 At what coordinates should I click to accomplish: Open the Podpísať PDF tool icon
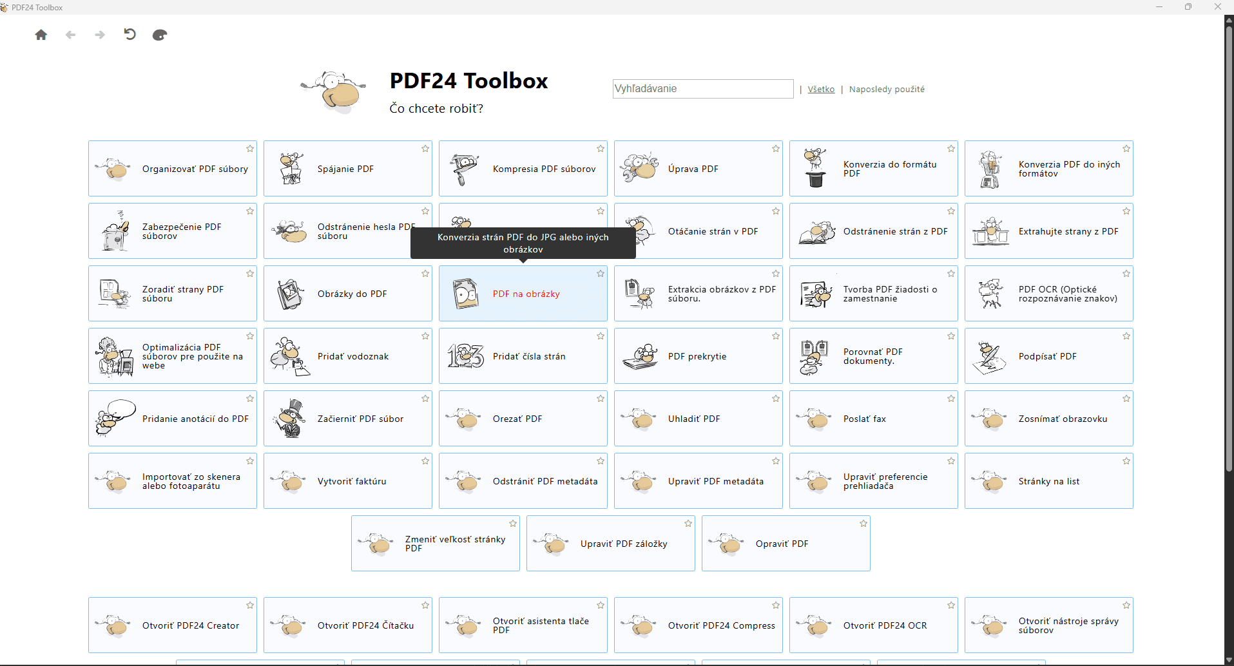[990, 356]
